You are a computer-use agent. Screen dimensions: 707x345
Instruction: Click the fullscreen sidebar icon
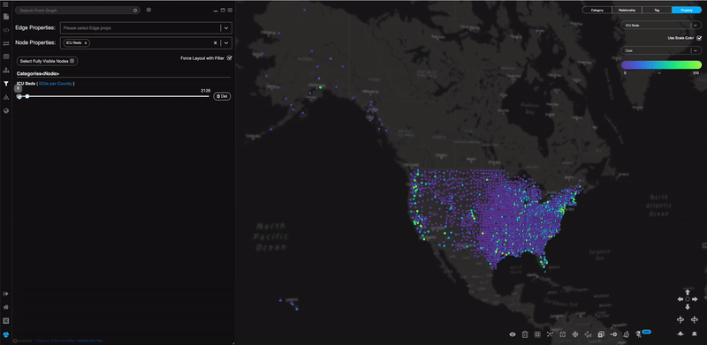point(6,320)
